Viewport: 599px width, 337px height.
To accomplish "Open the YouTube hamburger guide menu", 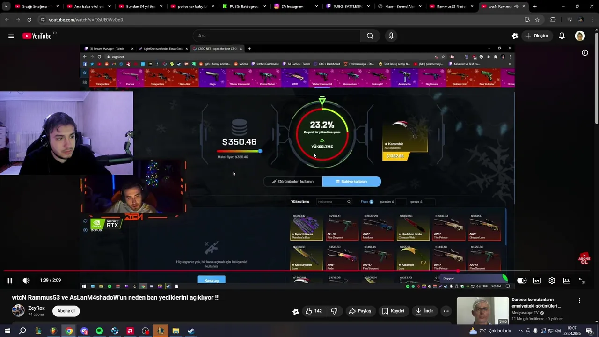I will coord(11,36).
